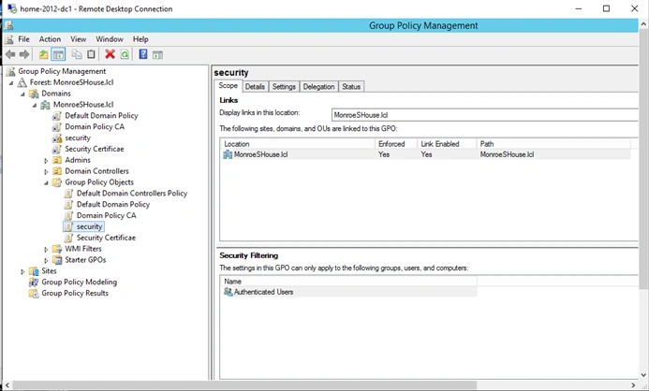Image resolution: width=649 pixels, height=391 pixels.
Task: Select Default Domain Policy under Group Policy Objects
Action: (x=113, y=205)
